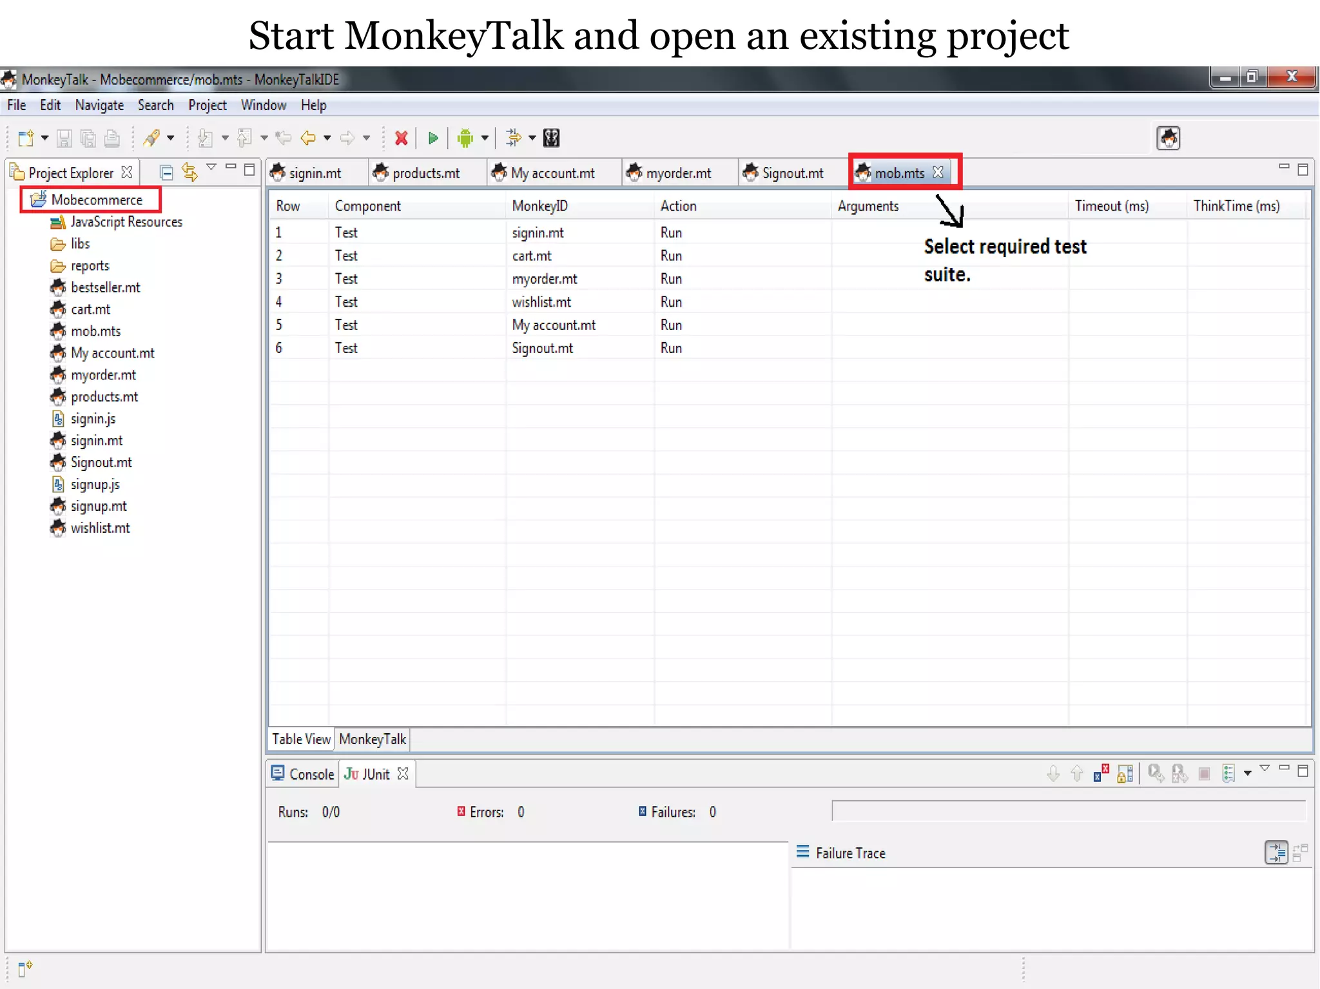Image resolution: width=1320 pixels, height=989 pixels.
Task: Switch to the myorder.mt editor tab
Action: point(679,173)
